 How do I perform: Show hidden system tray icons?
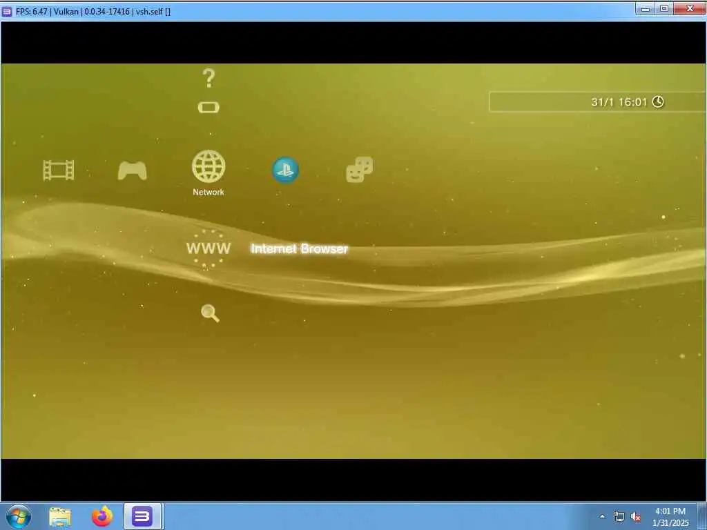[602, 516]
